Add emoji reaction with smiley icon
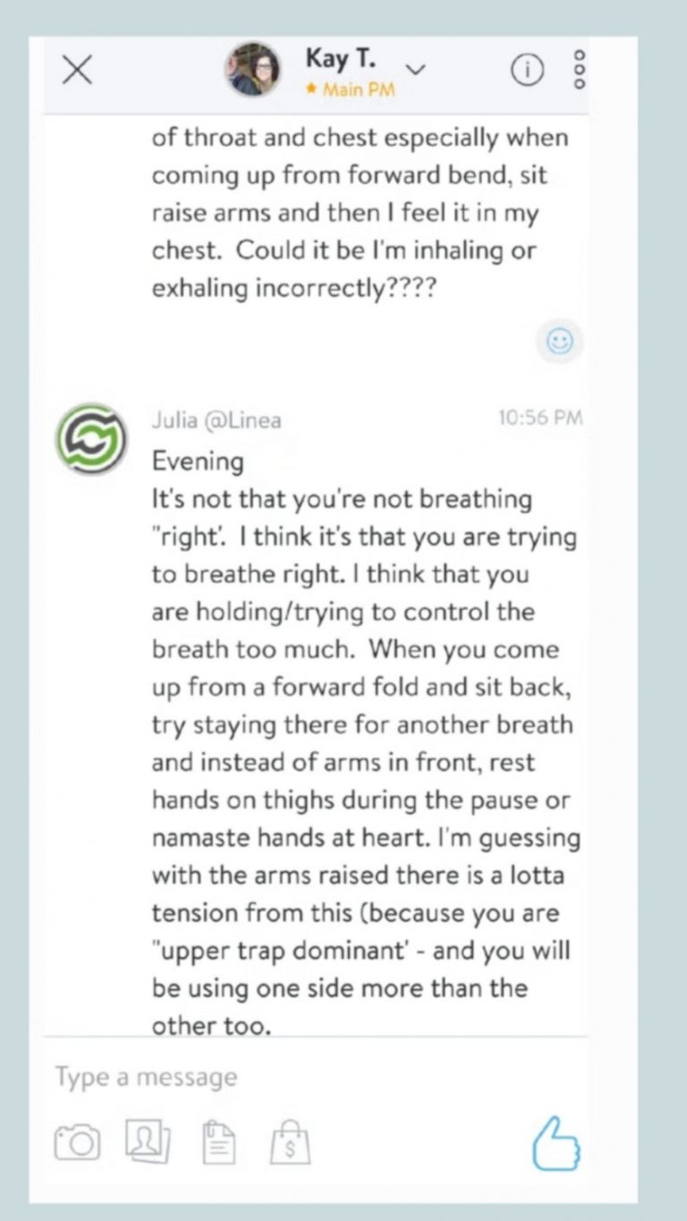 [x=559, y=343]
